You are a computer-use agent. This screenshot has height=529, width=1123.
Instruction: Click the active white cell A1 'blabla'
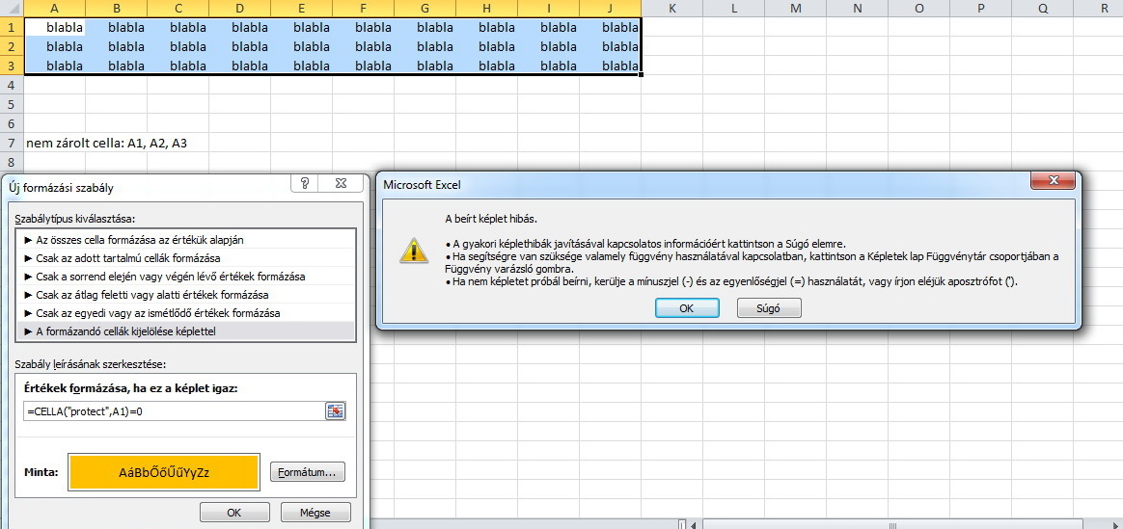tap(55, 27)
